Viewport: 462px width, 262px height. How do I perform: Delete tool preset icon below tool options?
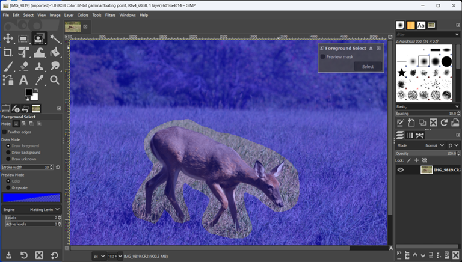click(39, 255)
